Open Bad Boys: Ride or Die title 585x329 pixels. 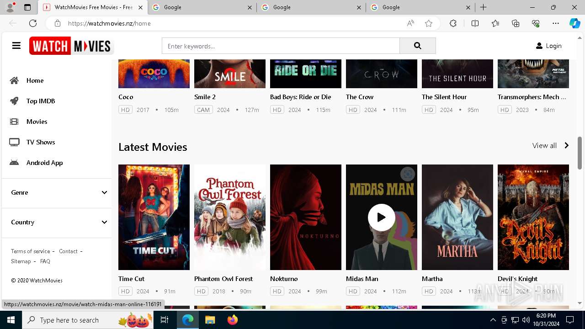click(x=301, y=97)
